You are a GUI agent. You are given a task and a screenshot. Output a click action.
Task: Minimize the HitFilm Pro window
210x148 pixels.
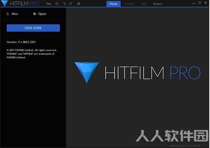click(194, 3)
